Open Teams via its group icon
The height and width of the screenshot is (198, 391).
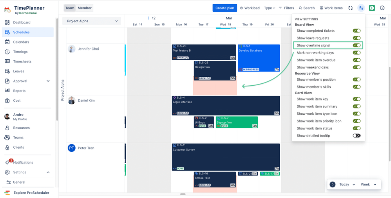7,137
